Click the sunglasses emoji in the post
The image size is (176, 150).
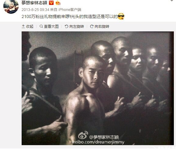tap(121, 16)
